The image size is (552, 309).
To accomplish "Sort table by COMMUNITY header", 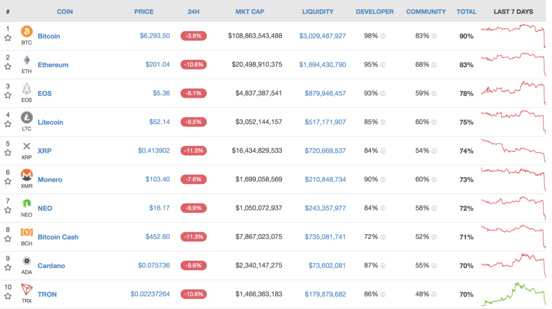I will click(426, 12).
